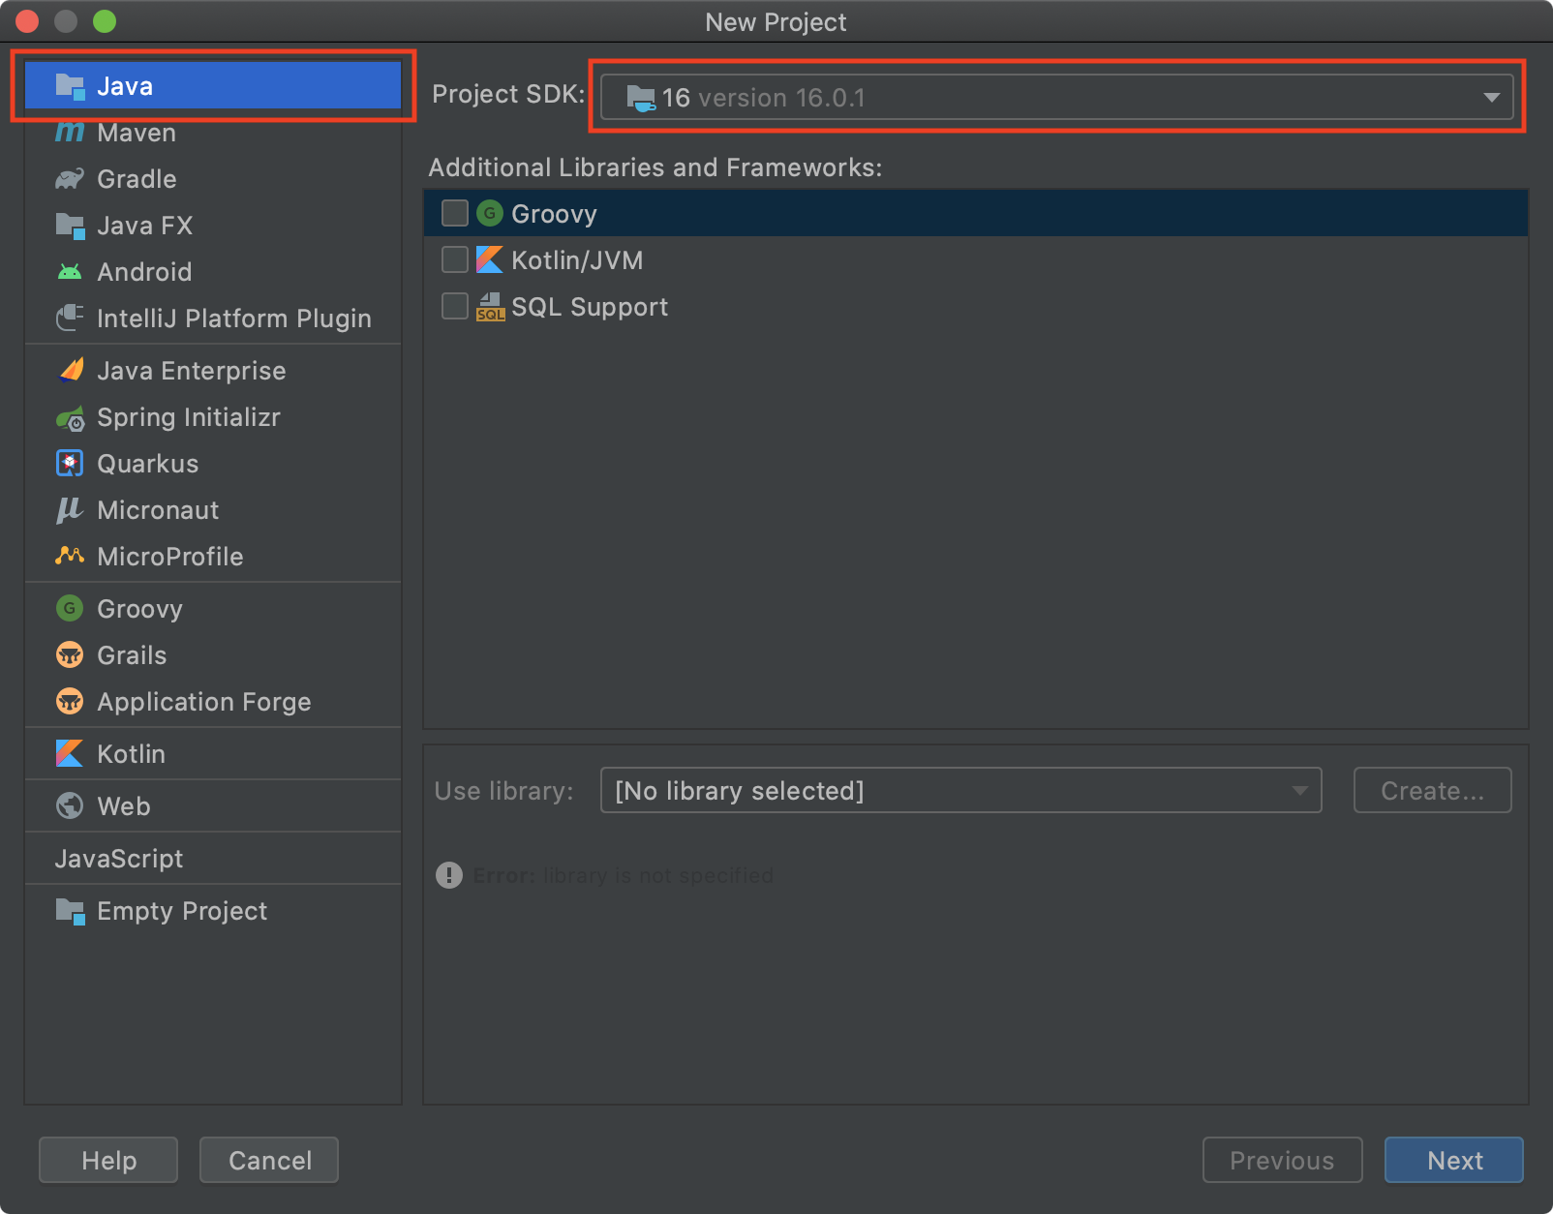This screenshot has width=1553, height=1214.
Task: Select IntelliJ Platform Plugin entry
Action: pyautogui.click(x=213, y=319)
